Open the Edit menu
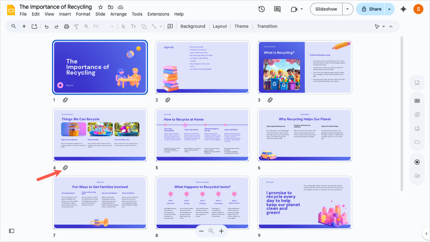Image resolution: width=430 pixels, height=242 pixels. (x=35, y=14)
